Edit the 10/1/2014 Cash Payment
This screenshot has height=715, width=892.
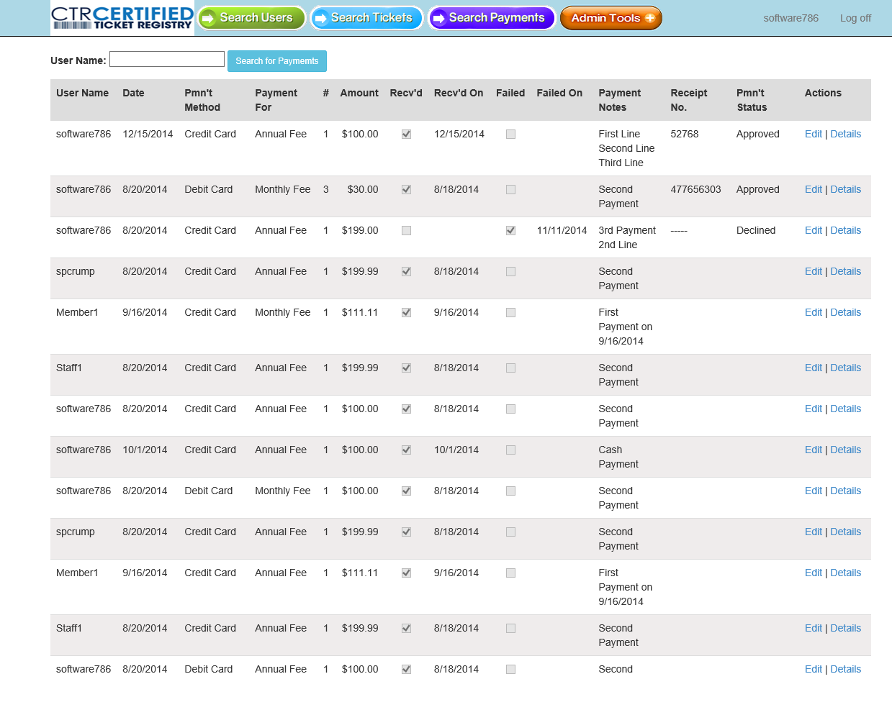tap(813, 450)
